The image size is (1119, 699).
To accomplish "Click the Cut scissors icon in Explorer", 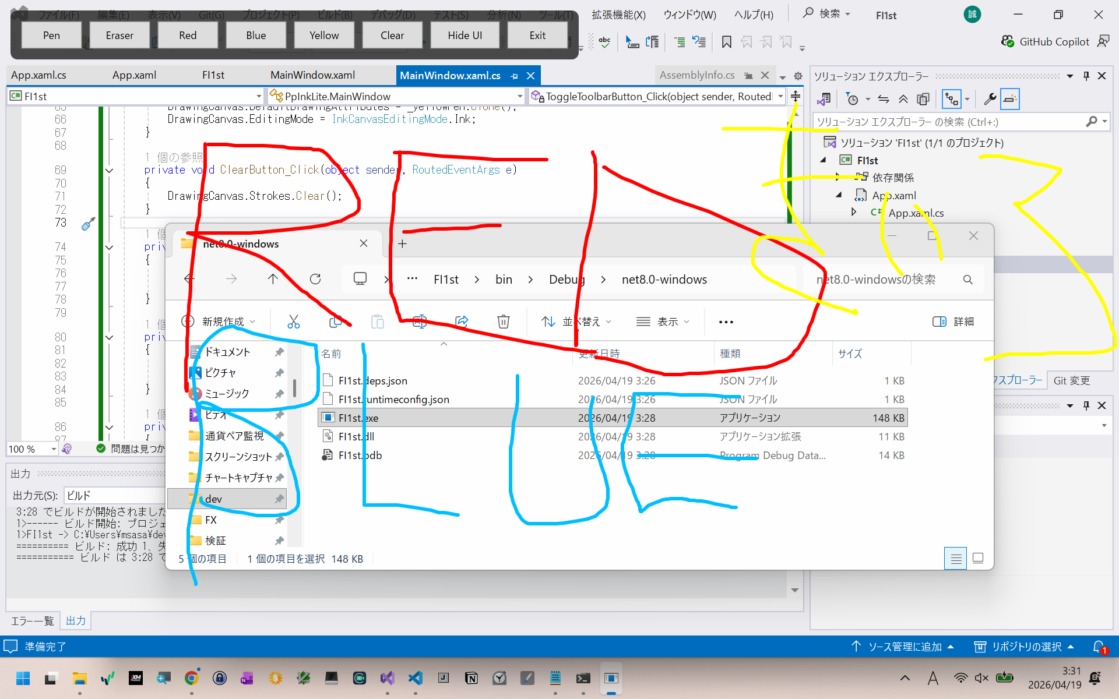I will tap(293, 322).
